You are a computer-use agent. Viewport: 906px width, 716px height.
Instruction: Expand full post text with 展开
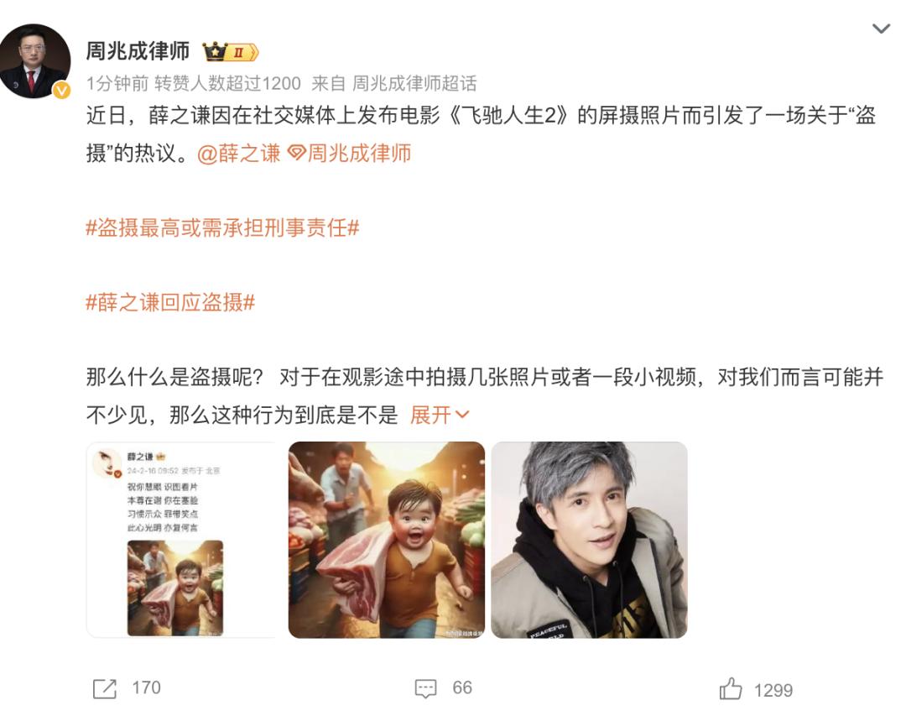click(430, 415)
